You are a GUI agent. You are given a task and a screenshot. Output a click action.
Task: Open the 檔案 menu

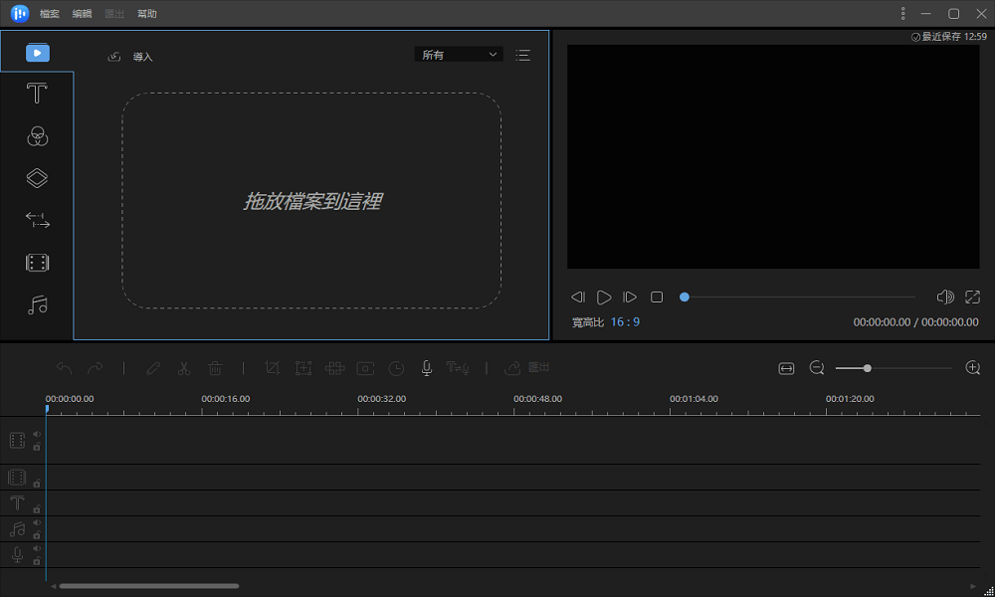[x=50, y=13]
